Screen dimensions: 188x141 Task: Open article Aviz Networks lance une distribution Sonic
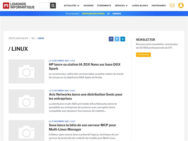tap(85, 96)
